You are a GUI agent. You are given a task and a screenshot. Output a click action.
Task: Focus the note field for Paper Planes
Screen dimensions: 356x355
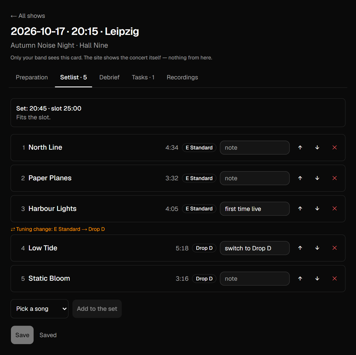click(x=255, y=178)
